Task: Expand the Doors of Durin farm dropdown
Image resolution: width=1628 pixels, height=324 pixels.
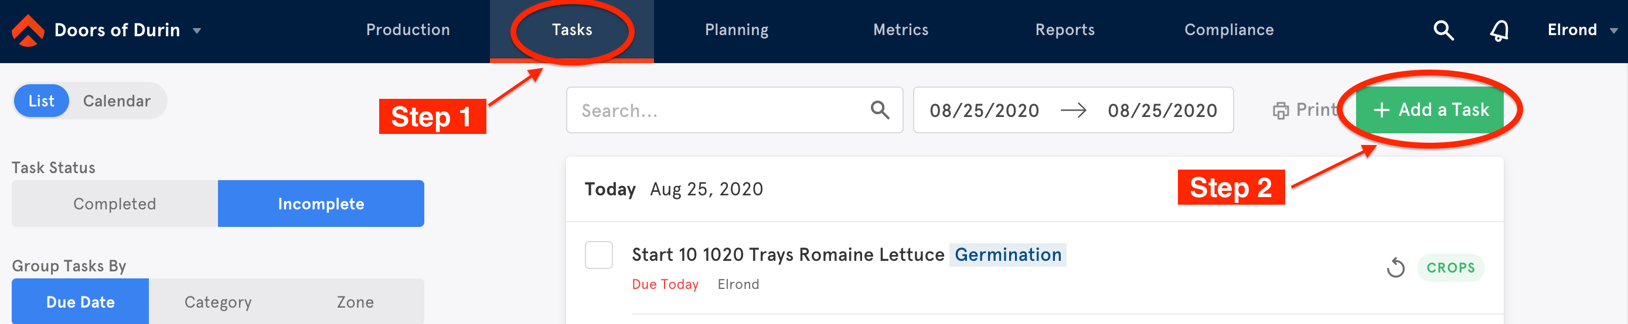Action: (x=197, y=31)
